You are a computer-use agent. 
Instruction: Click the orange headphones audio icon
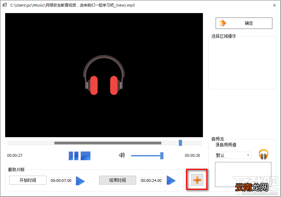(x=263, y=154)
